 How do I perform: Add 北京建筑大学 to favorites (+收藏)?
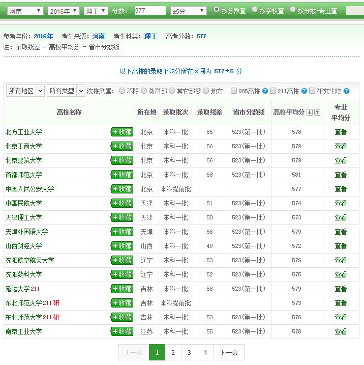pos(122,160)
